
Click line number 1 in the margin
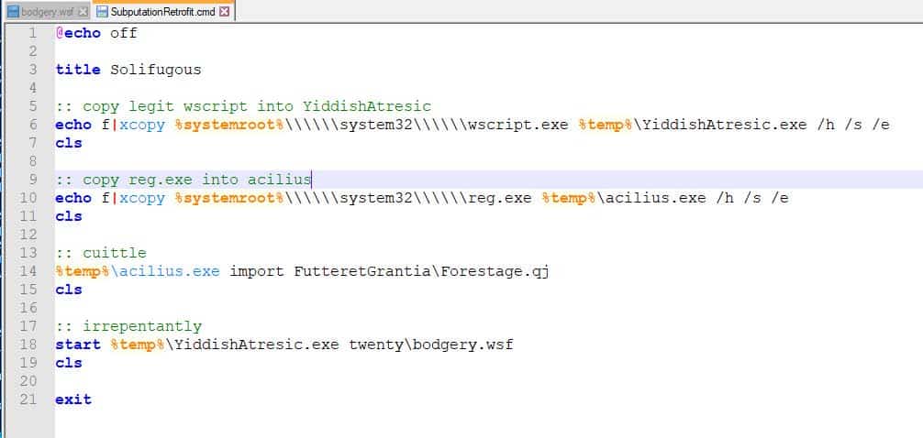click(32, 33)
